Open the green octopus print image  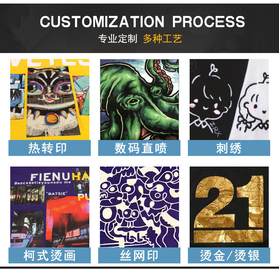click(x=139, y=99)
